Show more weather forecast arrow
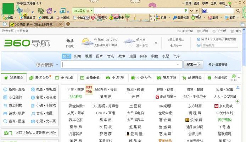 (156, 43)
